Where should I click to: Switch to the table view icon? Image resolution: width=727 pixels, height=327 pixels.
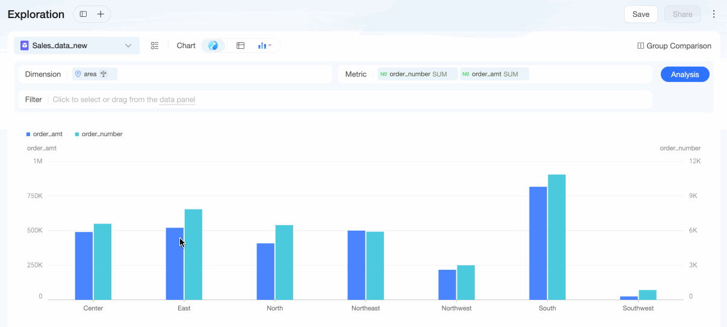click(240, 46)
